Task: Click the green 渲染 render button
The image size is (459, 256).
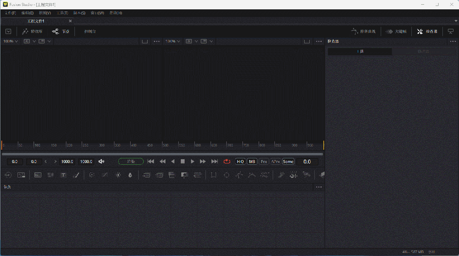Action: [x=131, y=161]
